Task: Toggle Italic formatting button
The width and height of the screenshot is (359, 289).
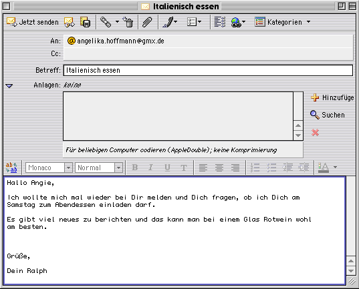Action: 150,168
